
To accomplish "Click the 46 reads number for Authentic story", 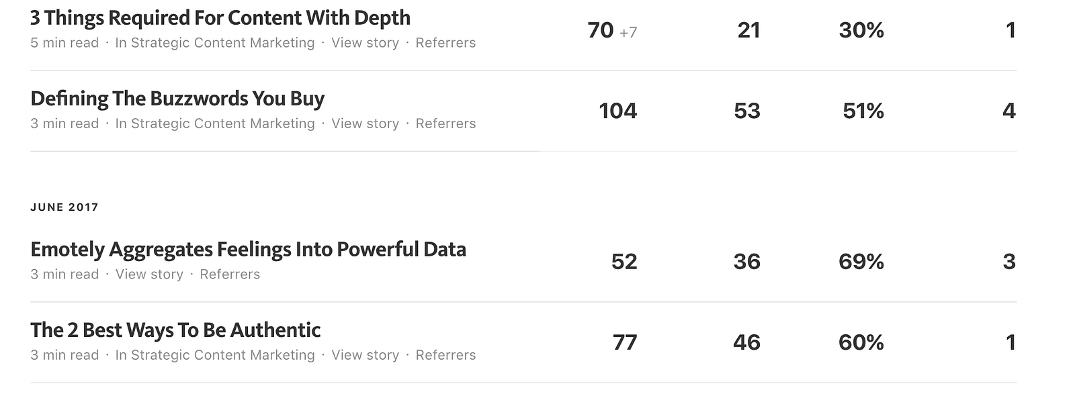I will 746,343.
